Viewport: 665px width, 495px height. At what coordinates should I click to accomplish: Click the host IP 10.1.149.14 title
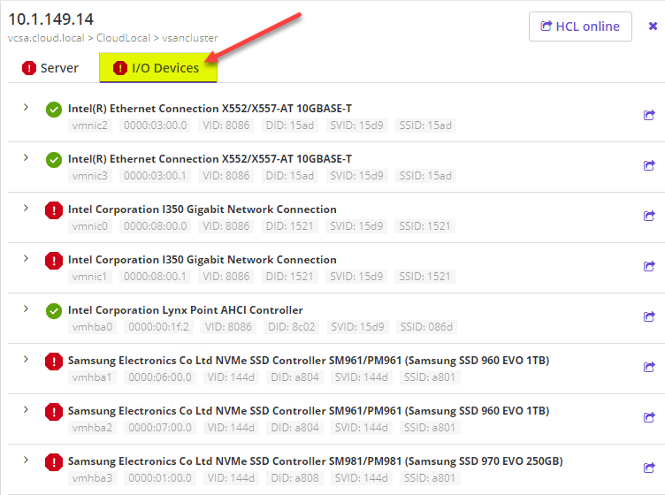point(51,19)
